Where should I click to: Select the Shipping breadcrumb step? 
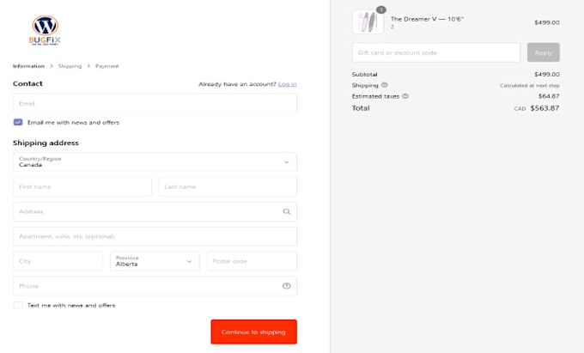coord(70,66)
